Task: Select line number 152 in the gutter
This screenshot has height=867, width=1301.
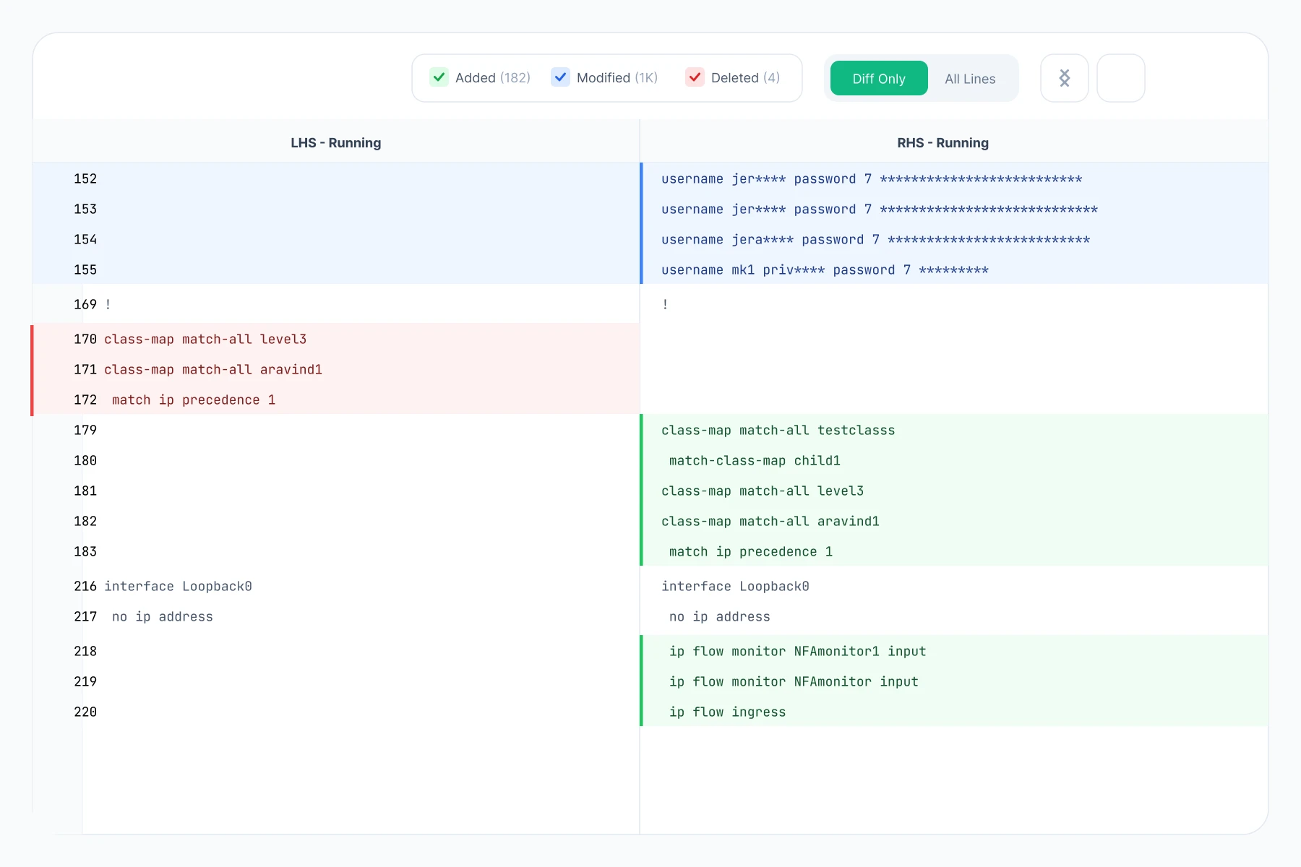Action: [85, 179]
